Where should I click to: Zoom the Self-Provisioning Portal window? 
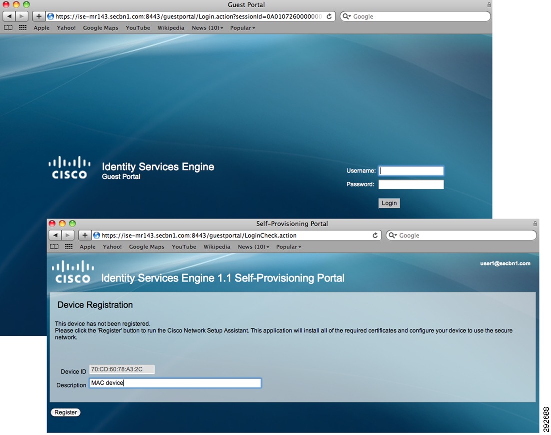(x=72, y=224)
